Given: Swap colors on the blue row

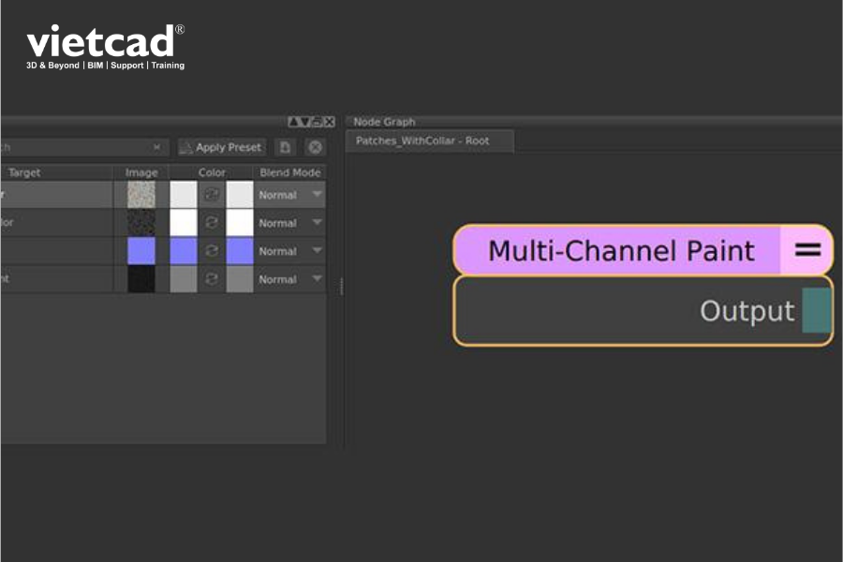Looking at the screenshot, I should coord(212,251).
